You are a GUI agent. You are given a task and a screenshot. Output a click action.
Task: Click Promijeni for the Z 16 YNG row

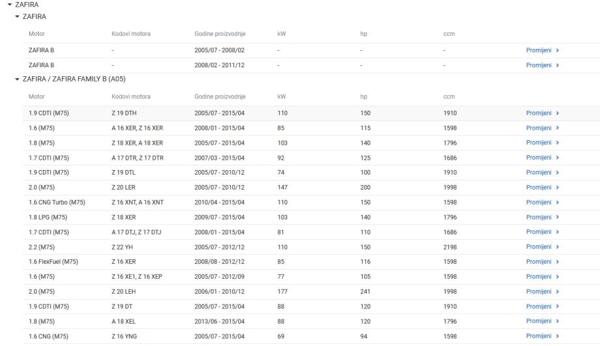tap(539, 336)
